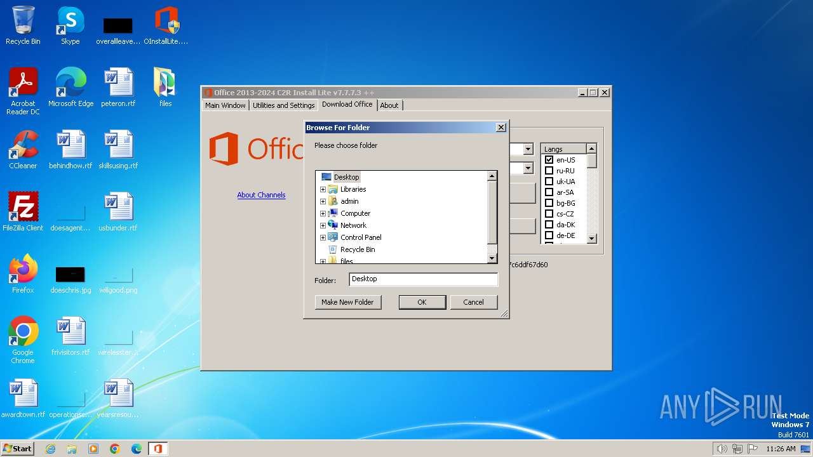Viewport: 813px width, 457px height.
Task: Open the volume tray icon
Action: pyautogui.click(x=722, y=449)
